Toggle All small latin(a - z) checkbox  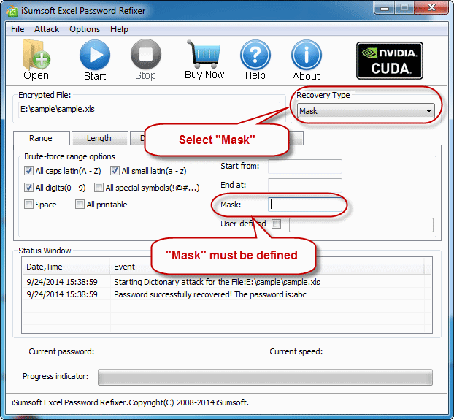coord(115,171)
